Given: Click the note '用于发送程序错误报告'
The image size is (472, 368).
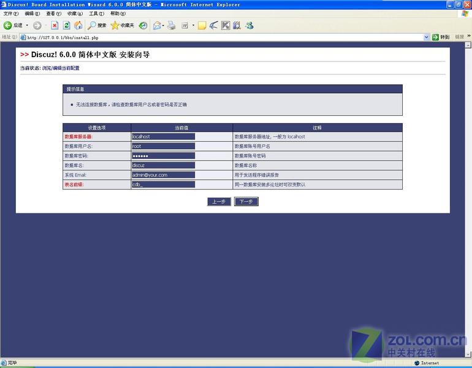Looking at the screenshot, I should [256, 175].
